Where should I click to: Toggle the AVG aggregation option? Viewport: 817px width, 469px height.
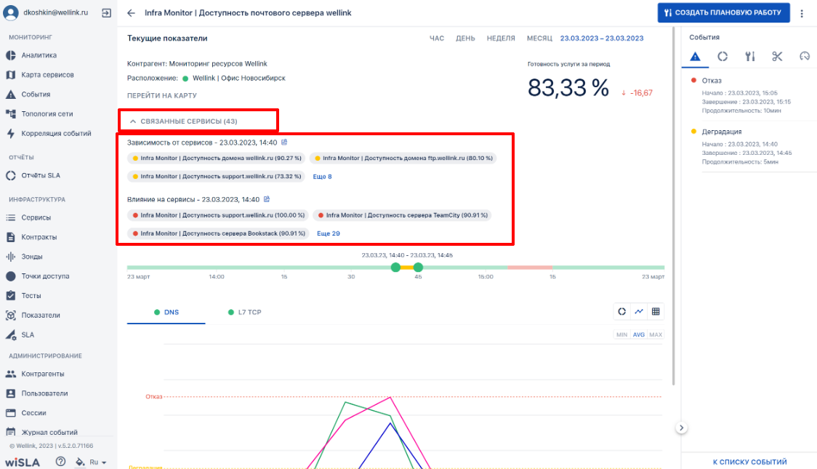tap(639, 334)
